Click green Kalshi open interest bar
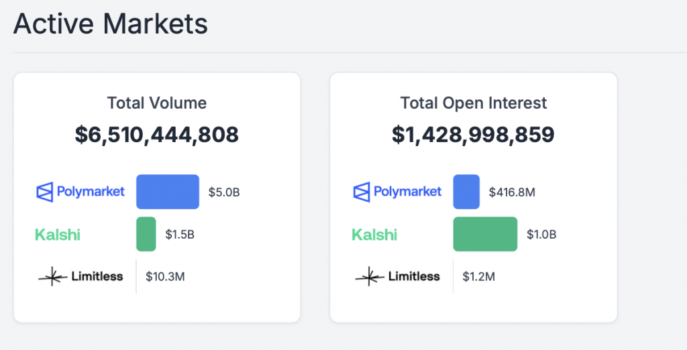 click(x=485, y=234)
